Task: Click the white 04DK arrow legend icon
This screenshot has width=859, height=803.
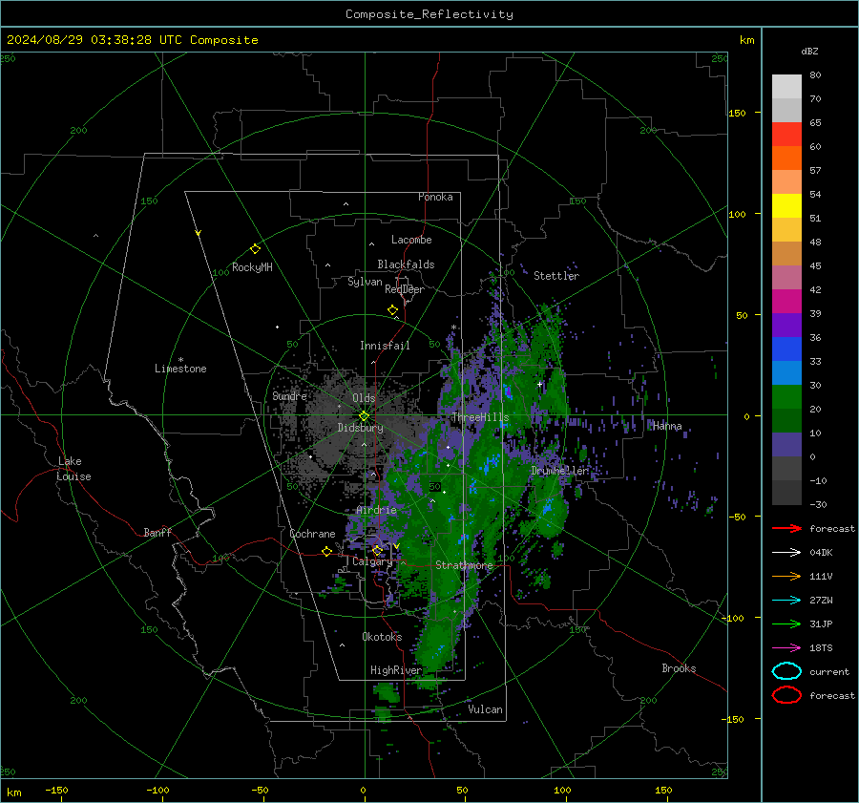Action: [x=786, y=553]
